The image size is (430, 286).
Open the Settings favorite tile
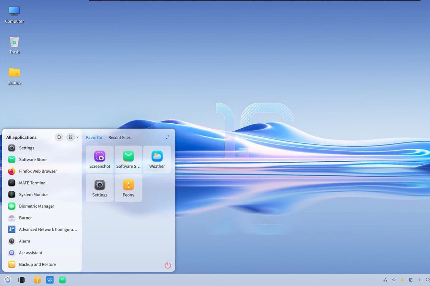100,188
